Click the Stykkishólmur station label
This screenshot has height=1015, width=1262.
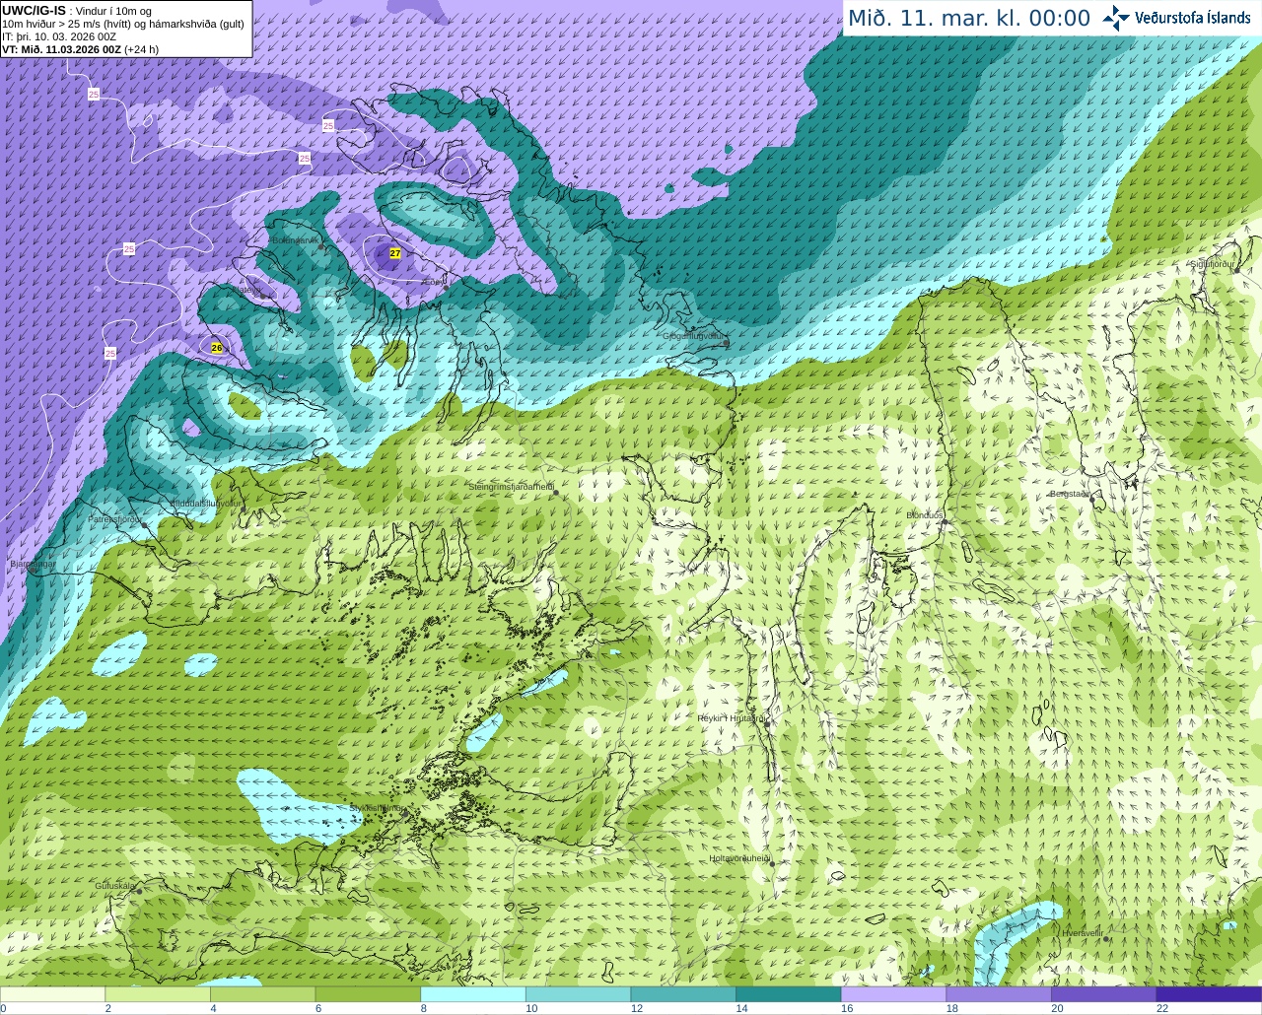[377, 808]
